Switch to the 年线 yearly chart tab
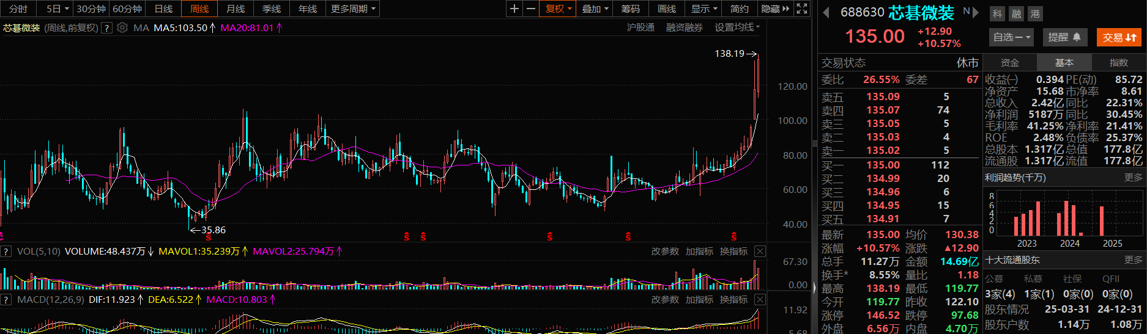Viewport: 1147px width, 334px height. [308, 9]
